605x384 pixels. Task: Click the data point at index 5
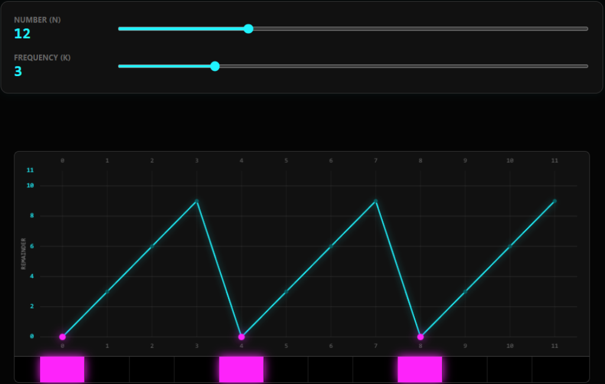(x=286, y=291)
